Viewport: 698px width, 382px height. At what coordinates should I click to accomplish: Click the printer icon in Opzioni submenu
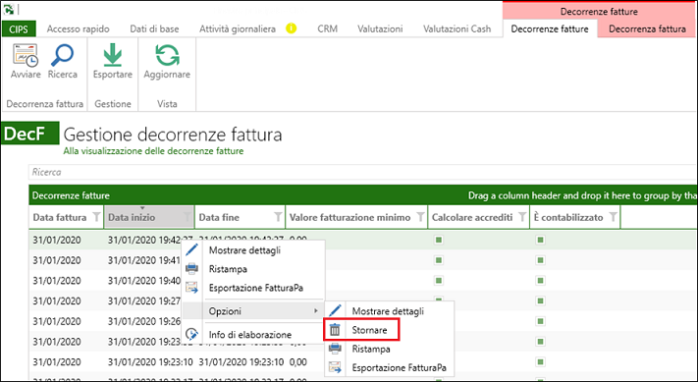point(335,349)
